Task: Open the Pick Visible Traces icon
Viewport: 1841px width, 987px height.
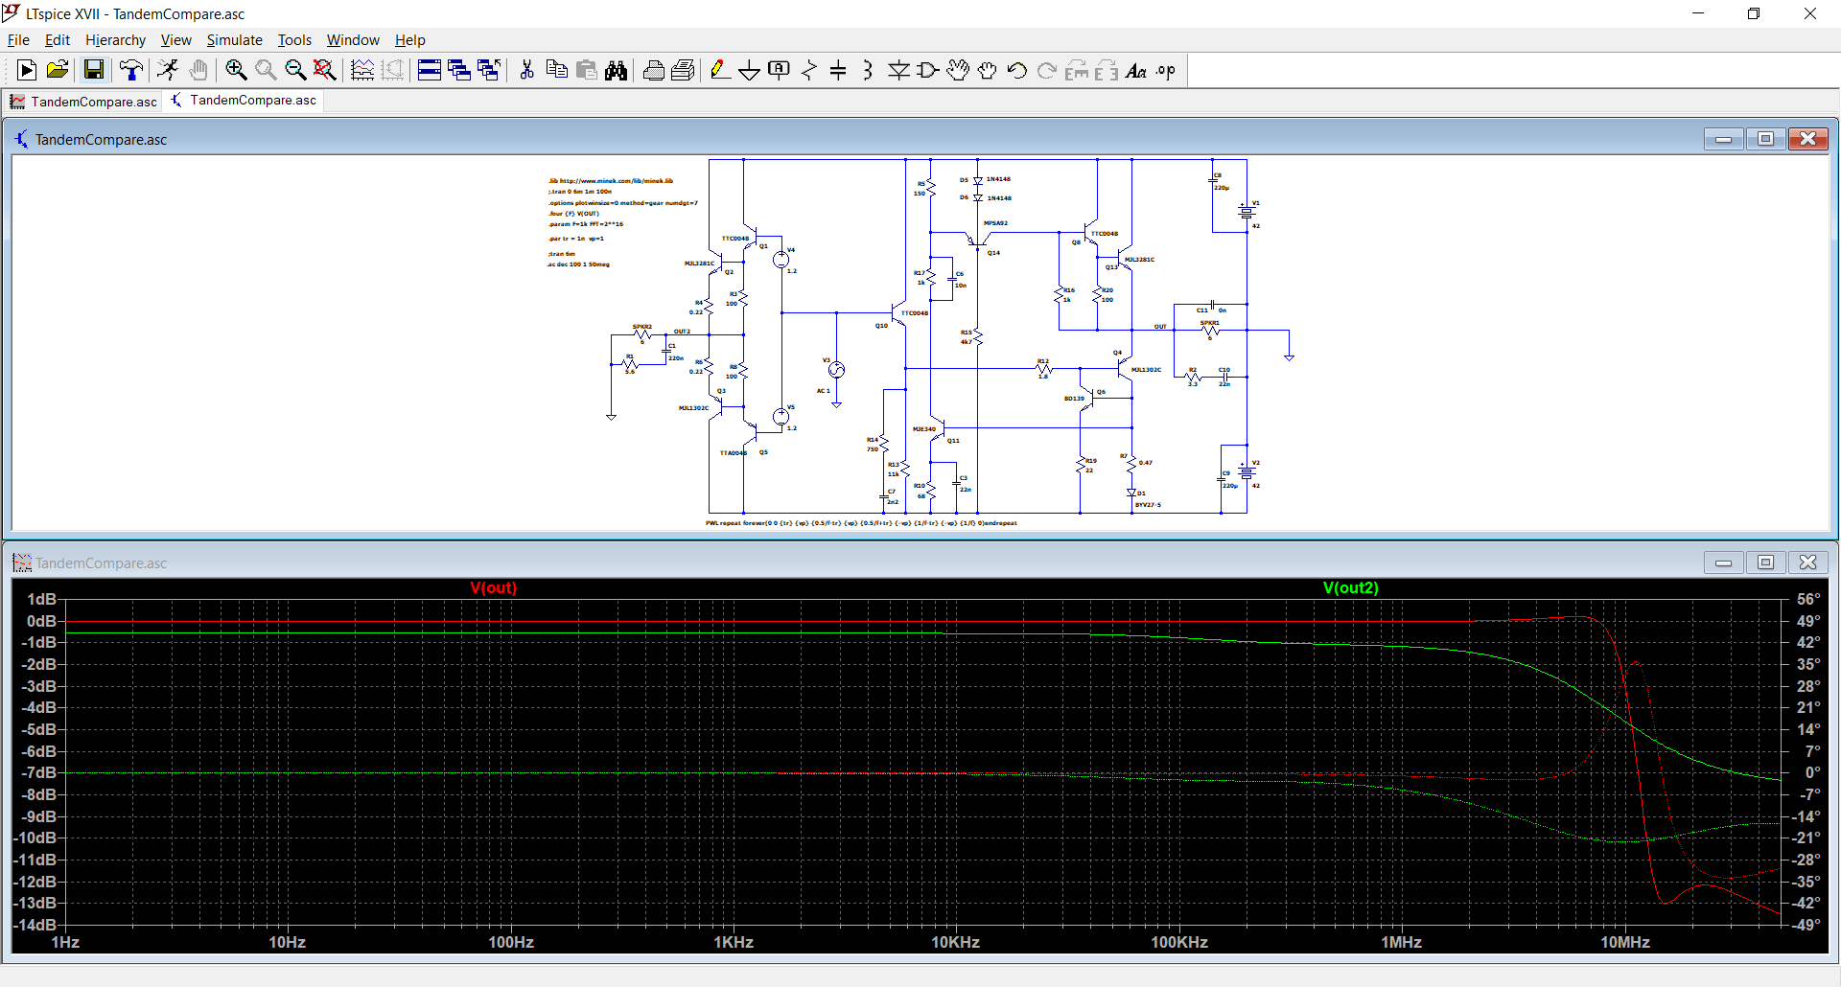Action: tap(362, 70)
